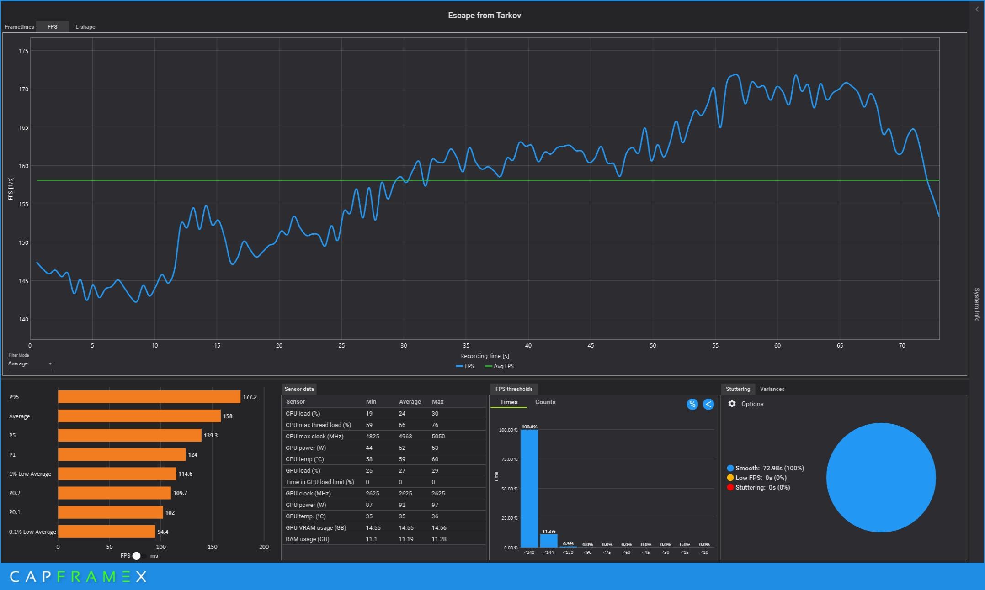Screen dimensions: 985x590
Task: Select the CPU temp (°C) row
Action: (x=384, y=459)
